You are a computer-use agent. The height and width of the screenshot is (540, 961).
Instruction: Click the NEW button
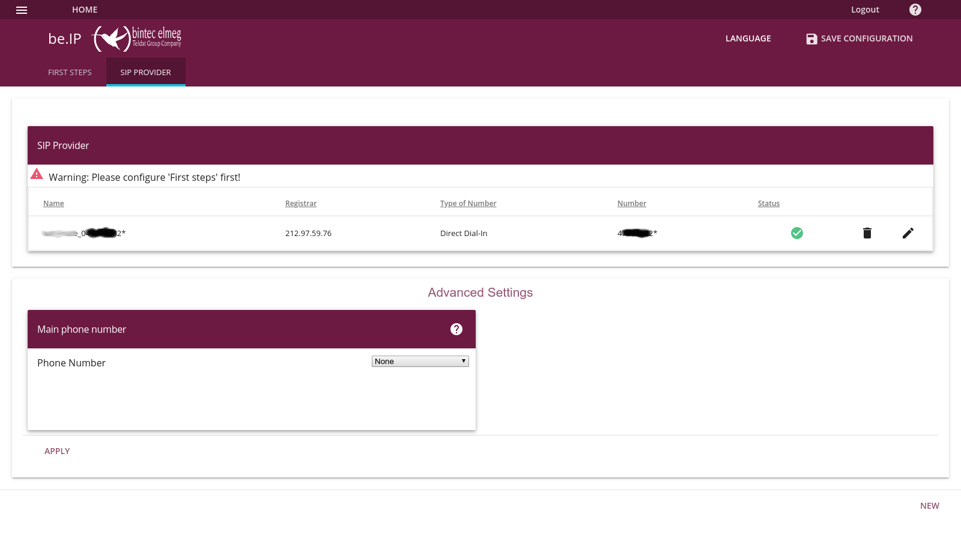pos(930,506)
